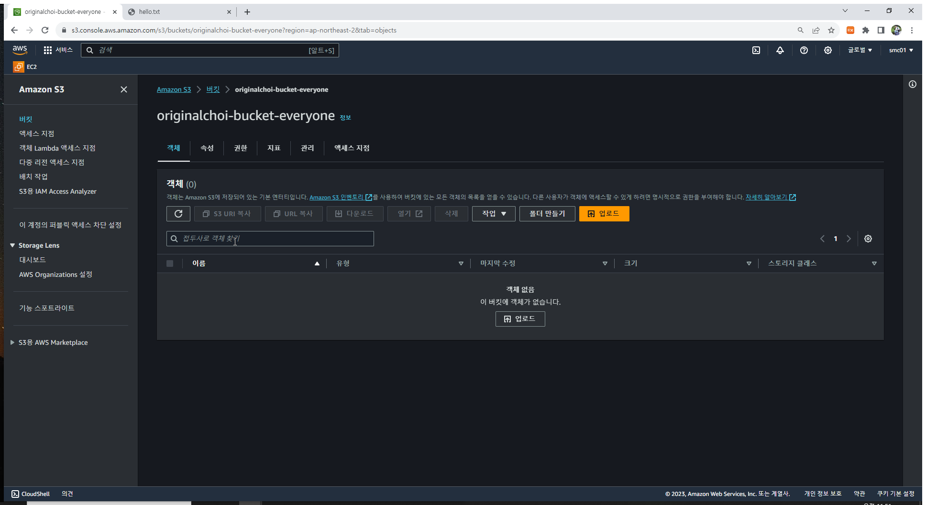This screenshot has height=505, width=926.
Task: Open table preferences gear icon
Action: tap(868, 239)
